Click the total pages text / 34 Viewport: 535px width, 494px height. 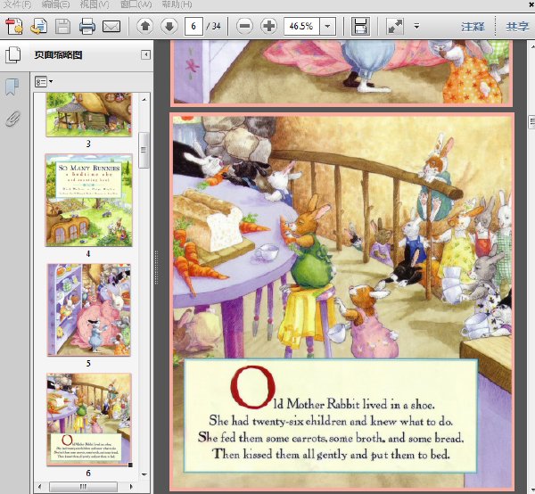[214, 26]
